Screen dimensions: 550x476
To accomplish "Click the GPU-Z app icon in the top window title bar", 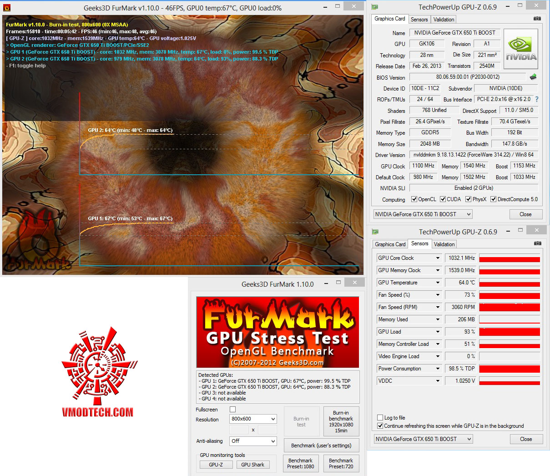I will [x=375, y=7].
